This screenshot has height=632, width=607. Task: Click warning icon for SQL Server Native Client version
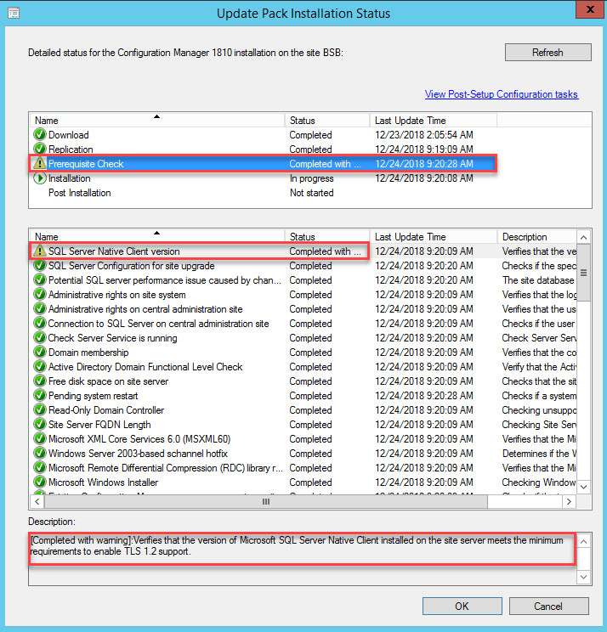(39, 251)
